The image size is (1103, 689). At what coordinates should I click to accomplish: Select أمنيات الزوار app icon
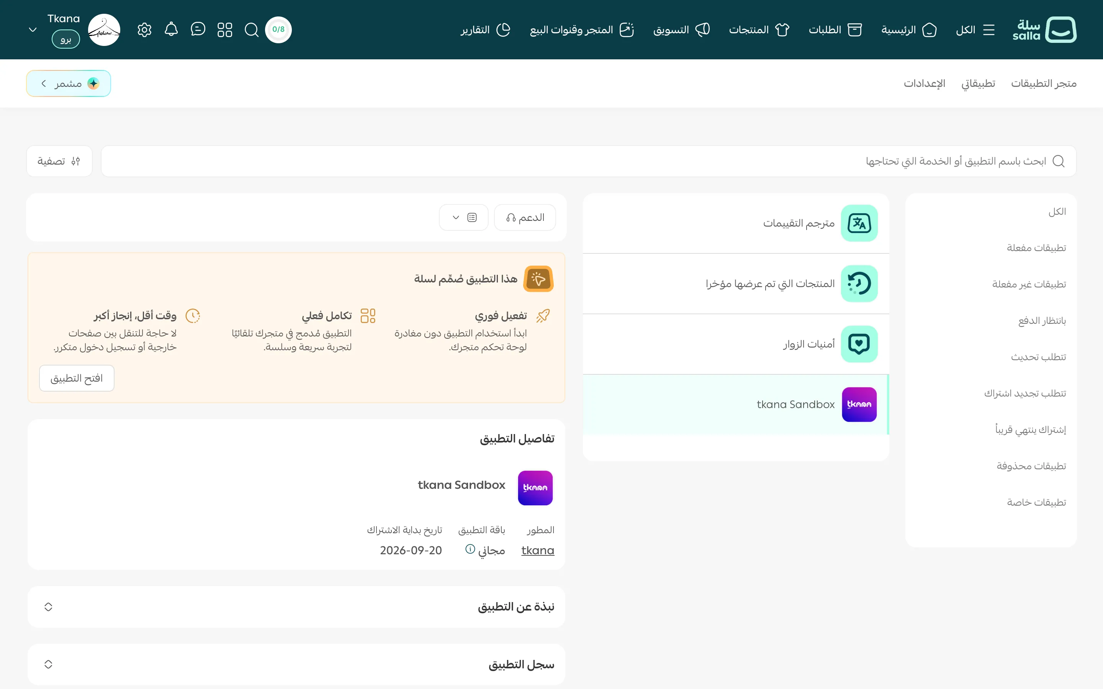pos(859,344)
